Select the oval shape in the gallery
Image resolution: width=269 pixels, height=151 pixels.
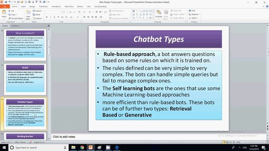coord(147,11)
